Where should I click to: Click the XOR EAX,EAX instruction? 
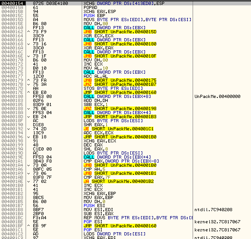coord(98,48)
